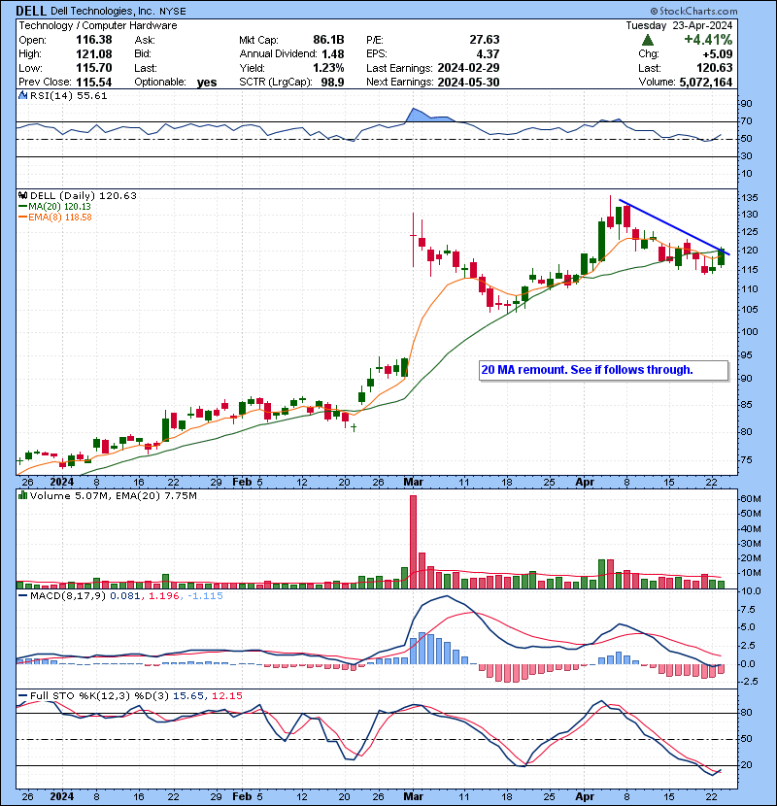Click the Yield value 1.23%

click(x=328, y=68)
